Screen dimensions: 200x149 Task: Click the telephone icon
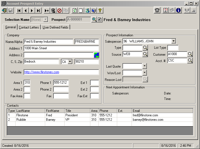point(157,10)
